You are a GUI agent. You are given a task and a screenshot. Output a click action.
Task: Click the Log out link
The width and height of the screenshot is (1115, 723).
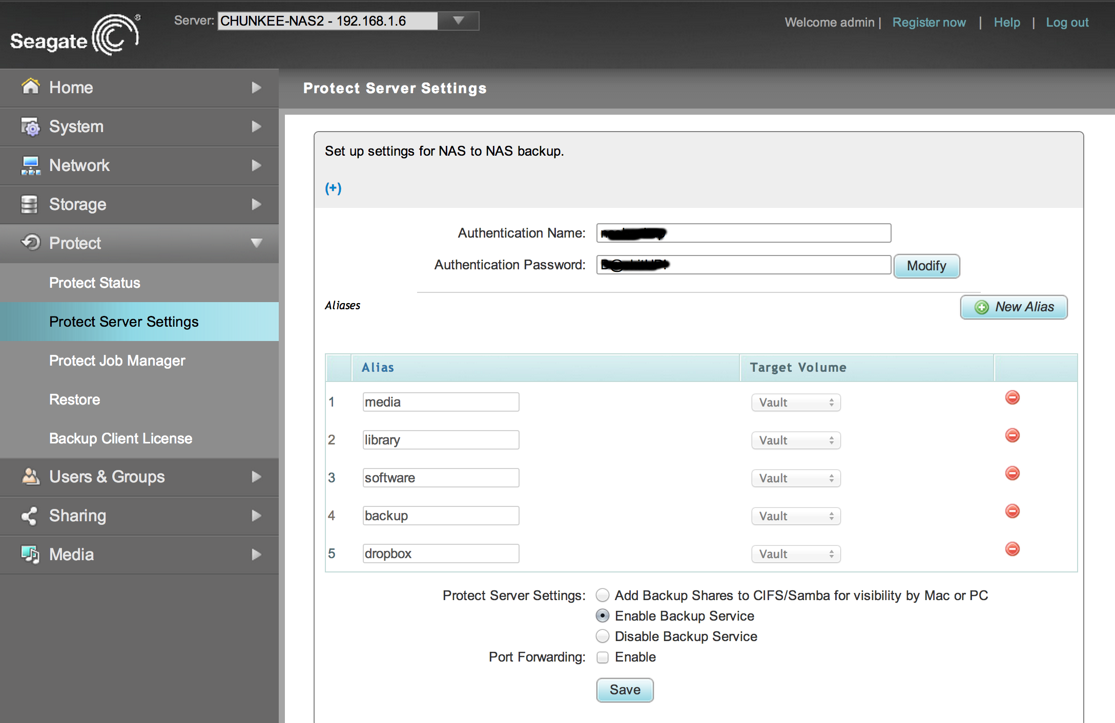(1067, 23)
